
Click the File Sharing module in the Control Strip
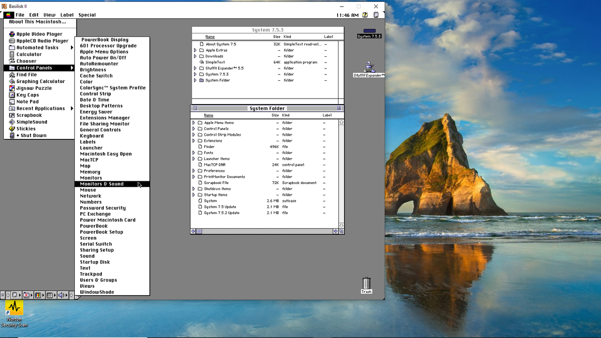[x=28, y=295]
